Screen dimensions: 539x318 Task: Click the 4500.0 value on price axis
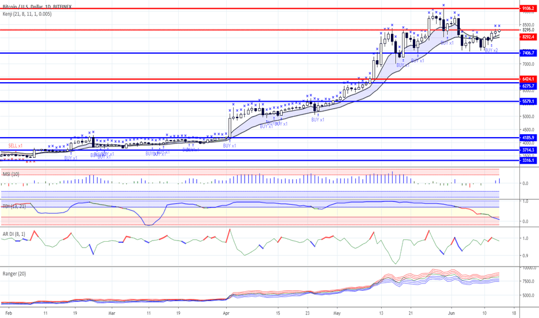[x=529, y=130]
